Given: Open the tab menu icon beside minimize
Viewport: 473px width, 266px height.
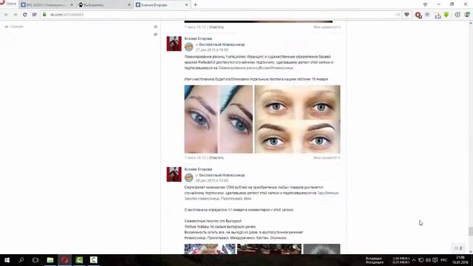Looking at the screenshot, I should coord(425,4).
